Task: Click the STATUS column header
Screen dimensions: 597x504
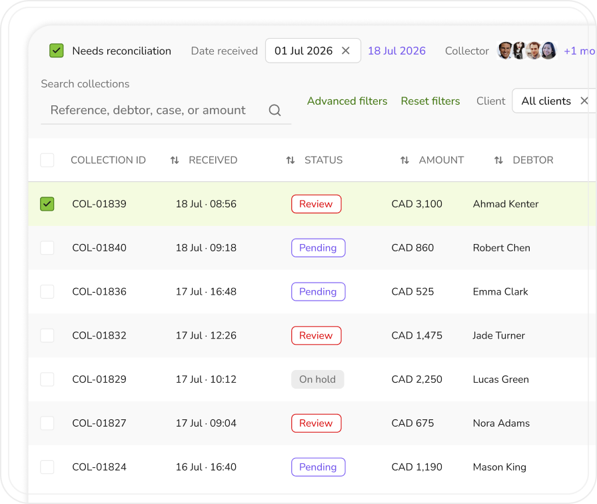Action: pos(323,160)
